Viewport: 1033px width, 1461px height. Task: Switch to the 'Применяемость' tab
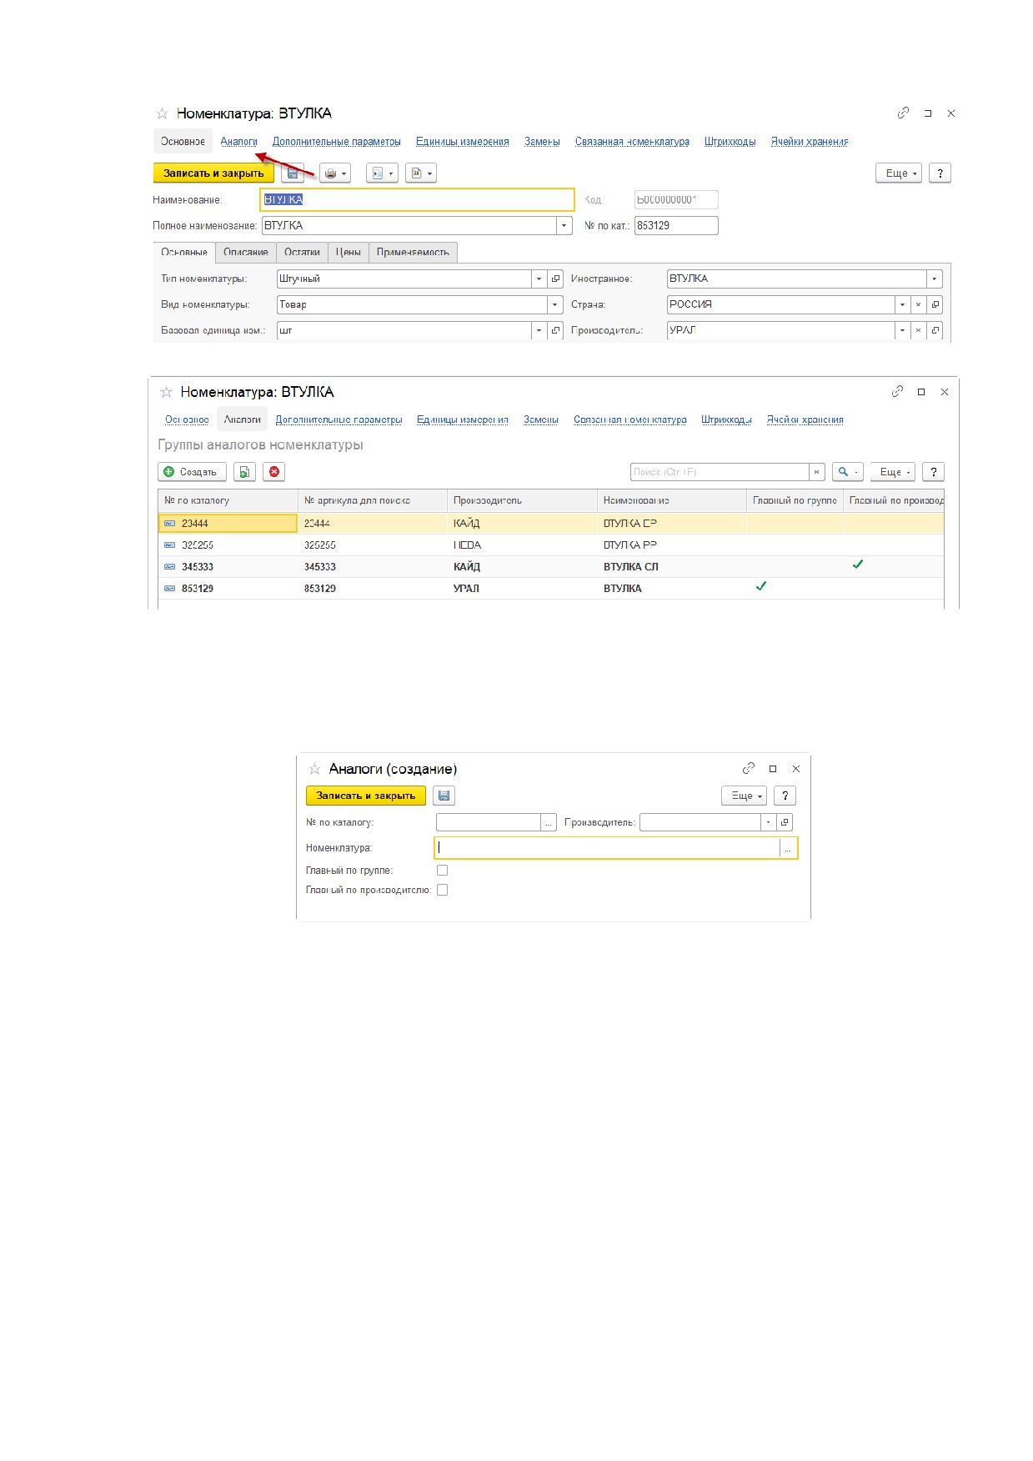413,253
